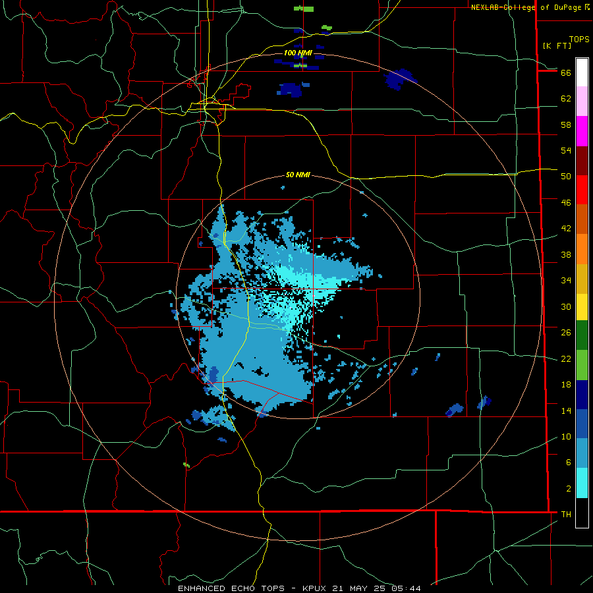Click the '100 NMI' range ring label
The image size is (593, 593).
click(298, 53)
